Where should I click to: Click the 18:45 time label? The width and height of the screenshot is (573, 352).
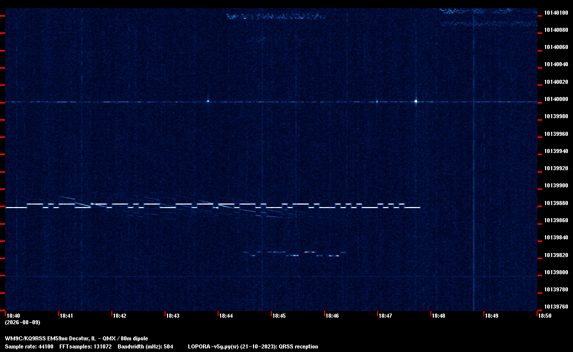279,316
